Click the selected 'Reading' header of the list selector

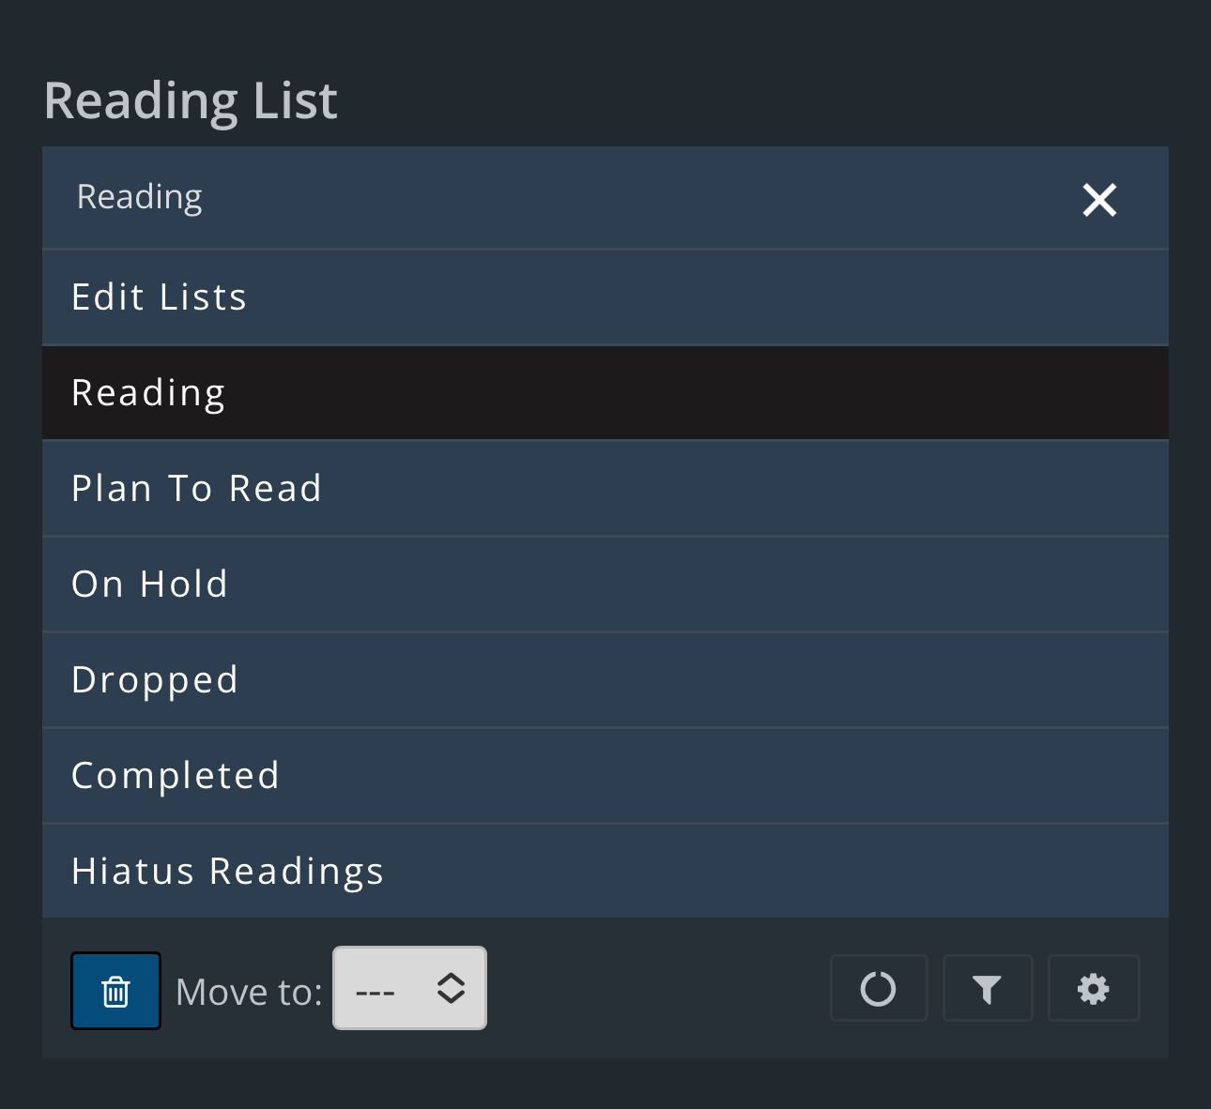140,197
